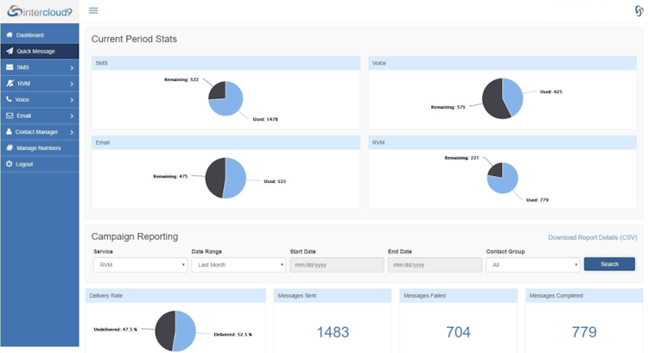Click the End Date input field
The width and height of the screenshot is (648, 353).
point(435,265)
